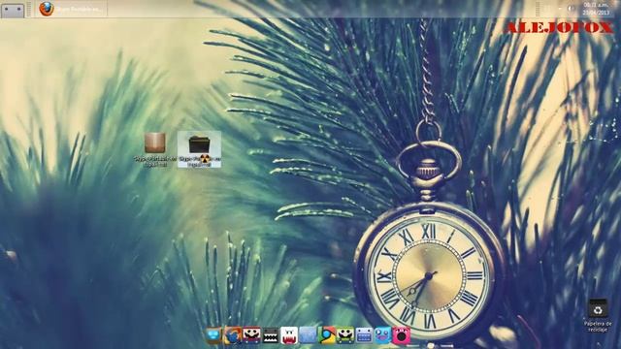Image resolution: width=621 pixels, height=349 pixels.
Task: Open the blue-grey robot face dock icon
Action: click(364, 335)
